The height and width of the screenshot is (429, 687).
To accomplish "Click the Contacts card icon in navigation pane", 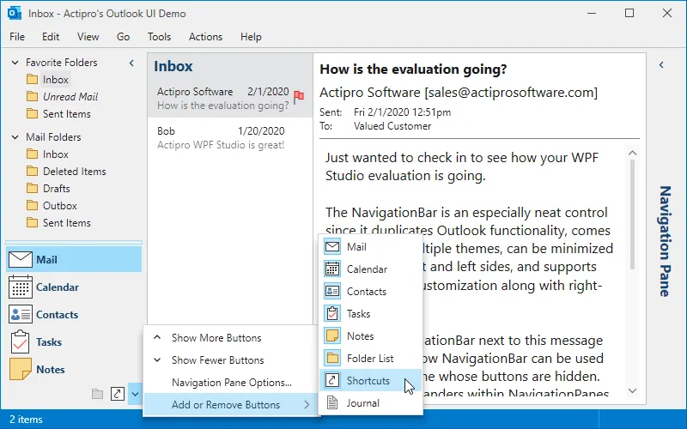I will tap(20, 314).
